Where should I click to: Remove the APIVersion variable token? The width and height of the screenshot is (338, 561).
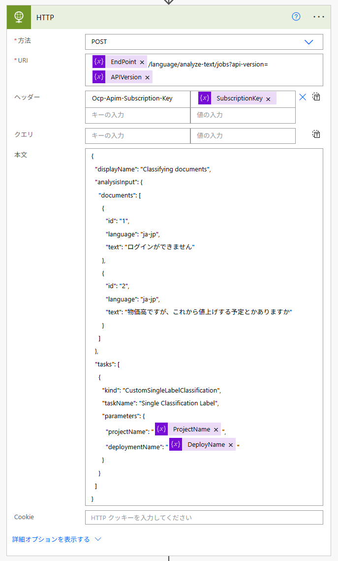[147, 77]
